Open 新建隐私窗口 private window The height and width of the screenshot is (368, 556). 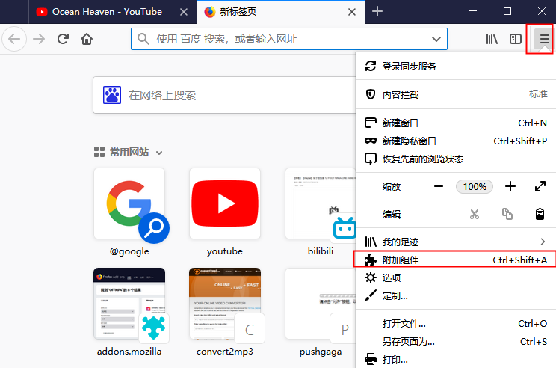pyautogui.click(x=456, y=141)
